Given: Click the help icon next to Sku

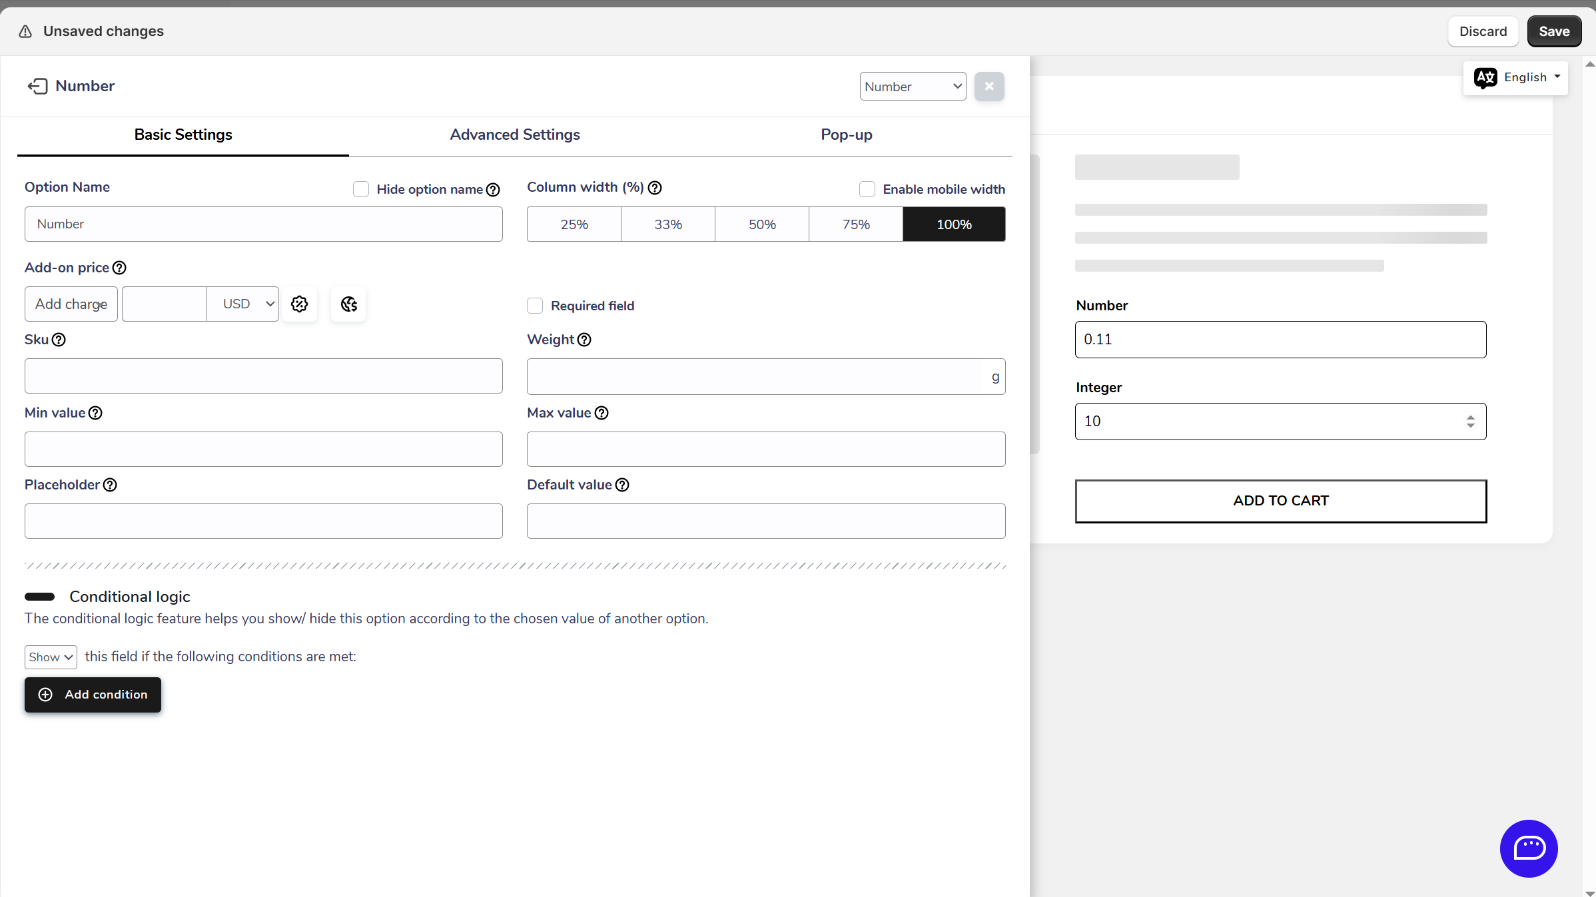Looking at the screenshot, I should coord(59,340).
